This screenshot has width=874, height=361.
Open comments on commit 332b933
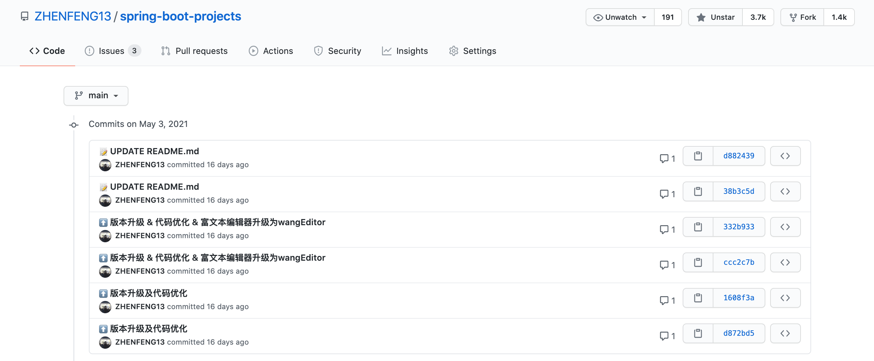667,229
